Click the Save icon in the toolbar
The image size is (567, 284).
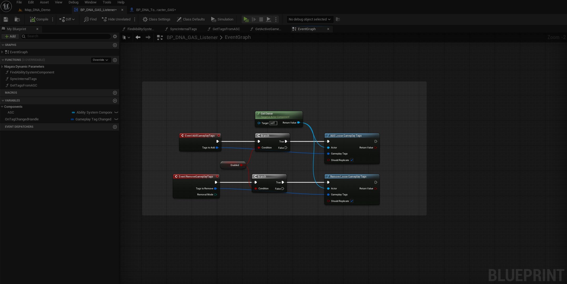pos(6,19)
